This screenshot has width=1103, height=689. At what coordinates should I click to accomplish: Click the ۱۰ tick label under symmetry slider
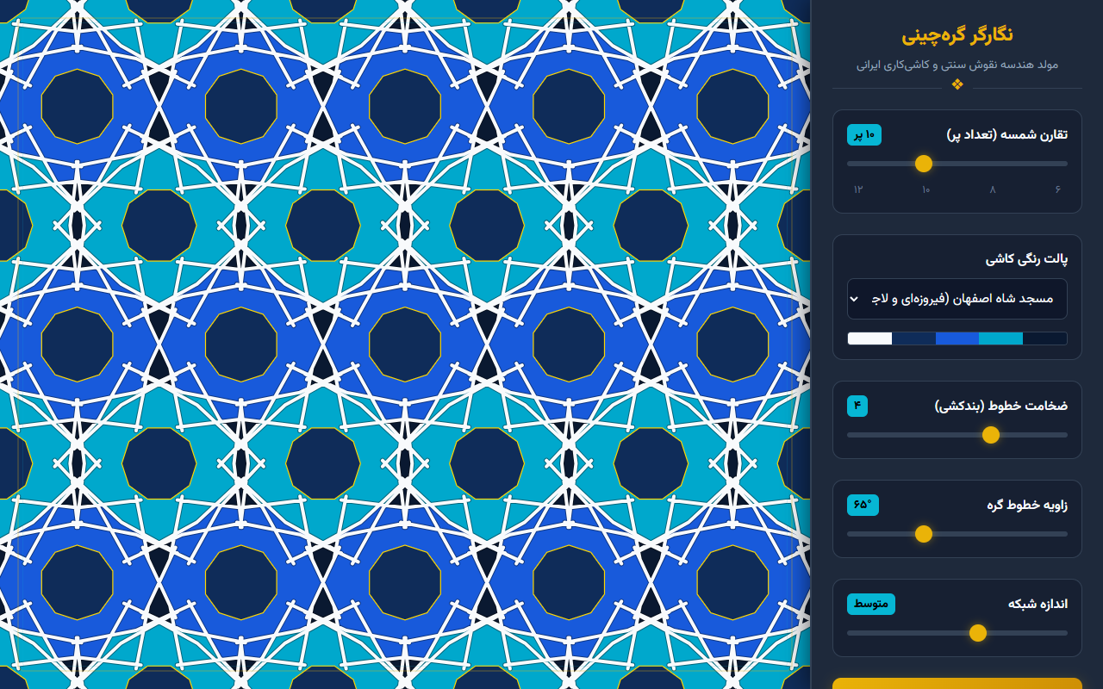tap(925, 189)
